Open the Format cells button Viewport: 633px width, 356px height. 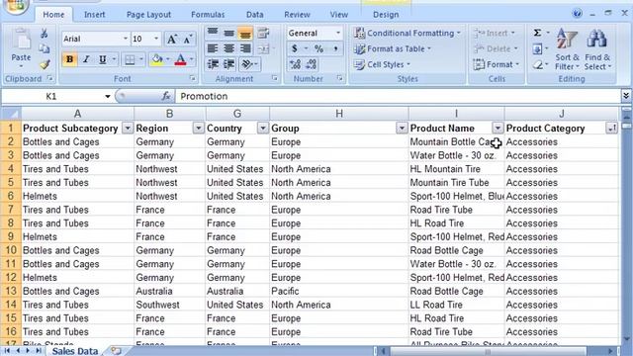point(497,64)
